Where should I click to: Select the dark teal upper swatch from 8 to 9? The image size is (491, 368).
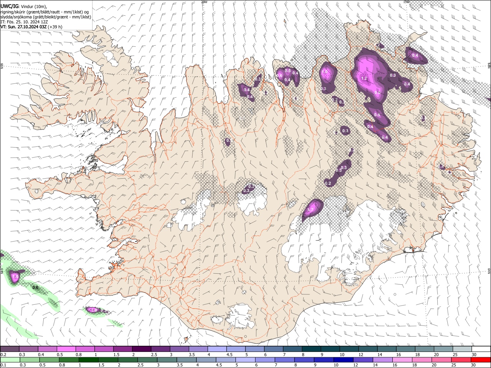311,349
